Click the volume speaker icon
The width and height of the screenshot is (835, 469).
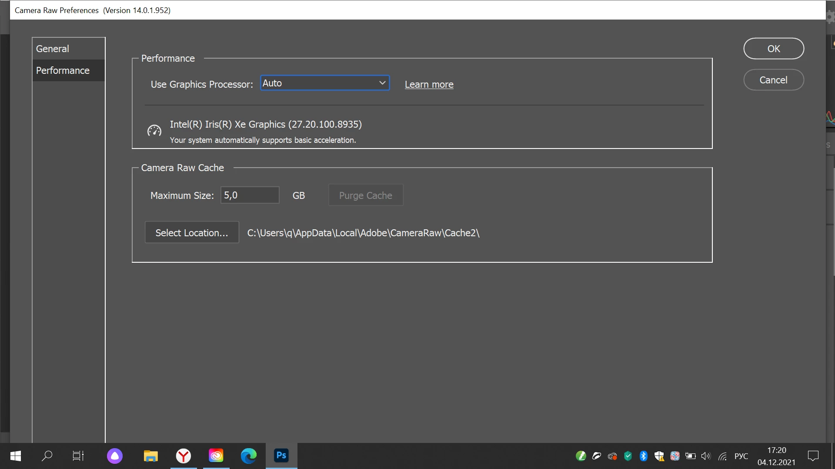(x=706, y=456)
